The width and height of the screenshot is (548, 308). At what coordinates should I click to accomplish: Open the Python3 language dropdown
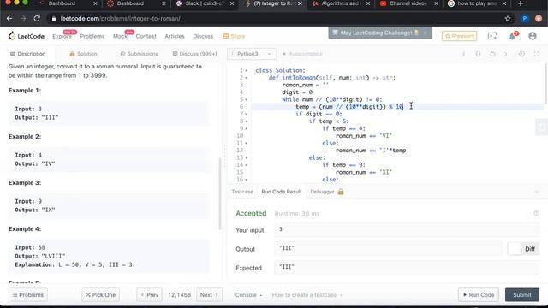[x=251, y=54]
